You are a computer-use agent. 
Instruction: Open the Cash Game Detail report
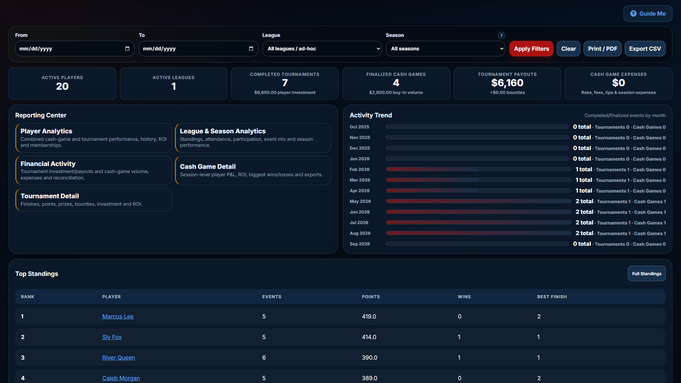click(253, 171)
